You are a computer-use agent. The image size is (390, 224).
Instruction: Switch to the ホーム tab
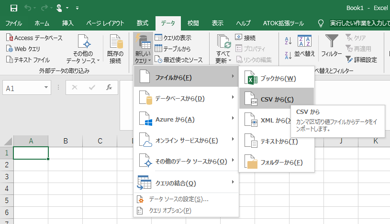tap(42, 23)
